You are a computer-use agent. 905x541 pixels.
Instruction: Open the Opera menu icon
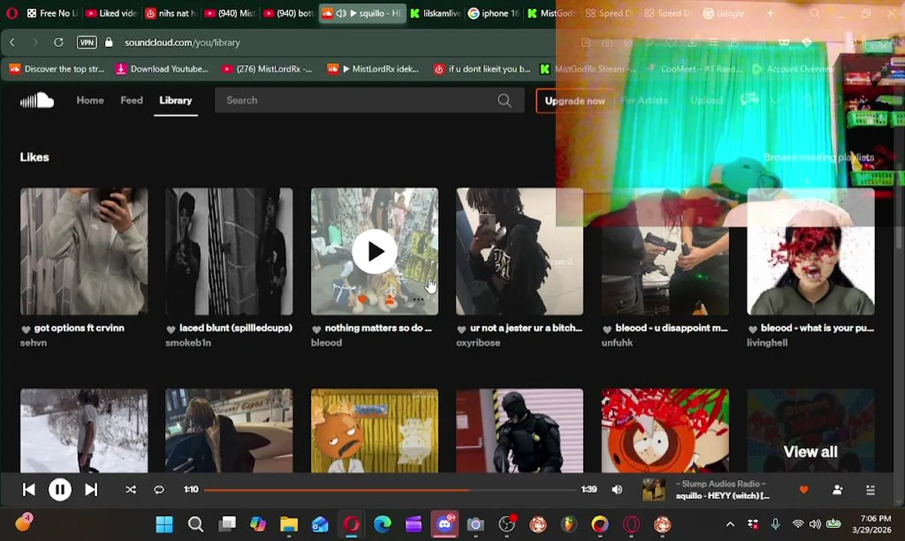(11, 14)
